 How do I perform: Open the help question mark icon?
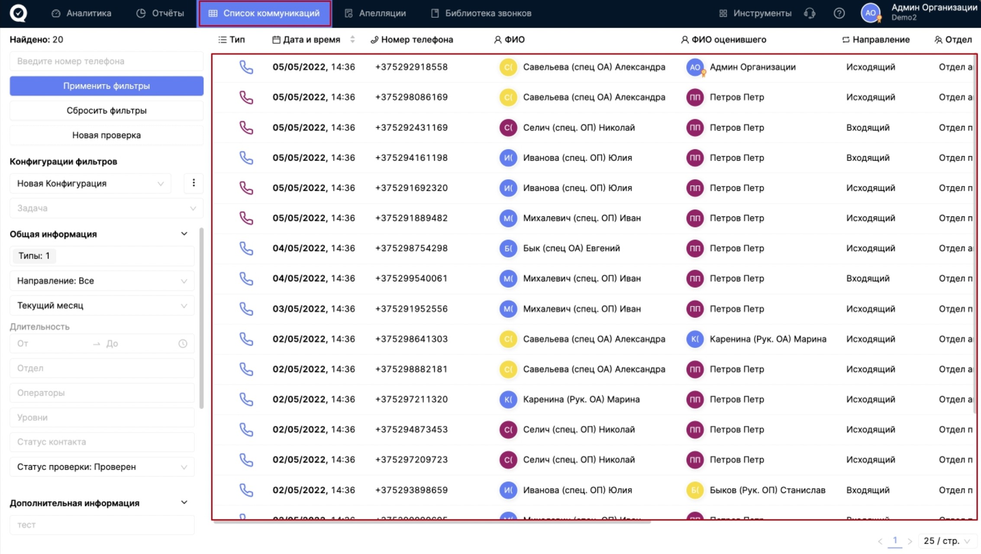(839, 13)
